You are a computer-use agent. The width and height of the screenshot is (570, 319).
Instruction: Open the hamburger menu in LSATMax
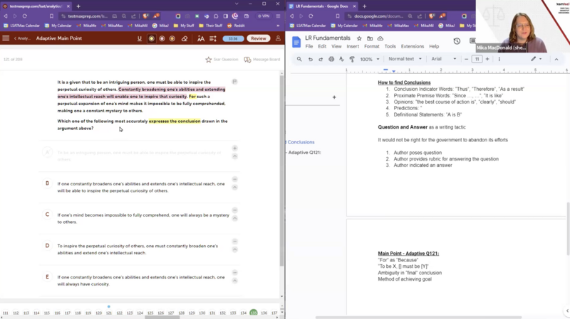click(x=6, y=38)
